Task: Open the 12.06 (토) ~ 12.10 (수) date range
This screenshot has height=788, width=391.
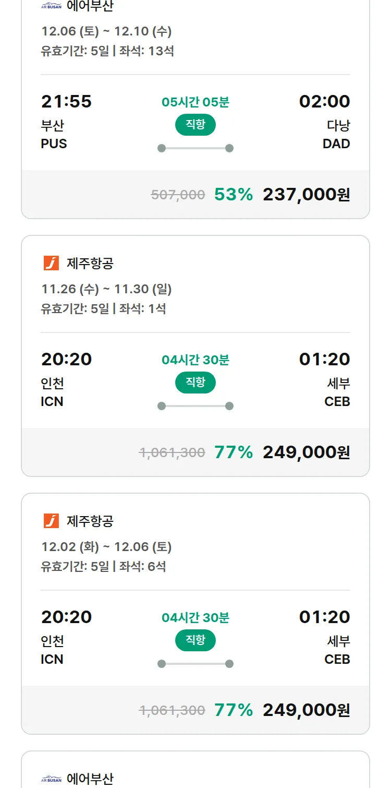Action: coord(106,31)
